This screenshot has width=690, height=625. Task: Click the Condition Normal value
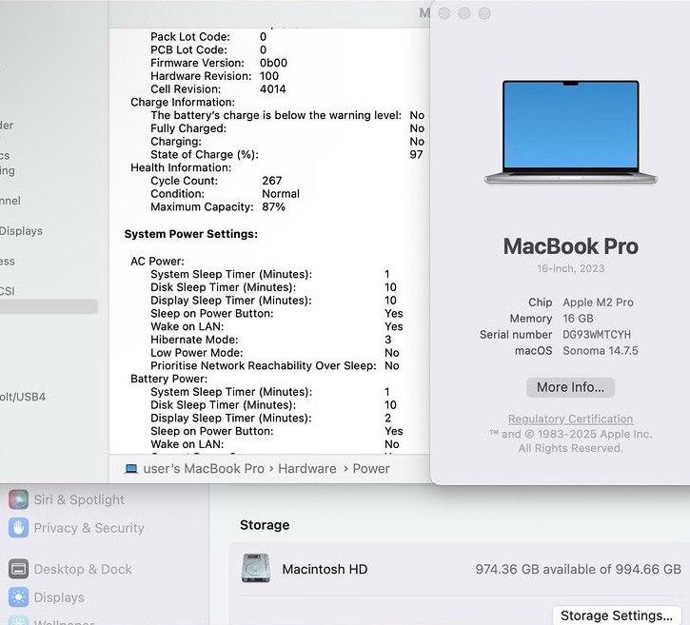pyautogui.click(x=281, y=193)
